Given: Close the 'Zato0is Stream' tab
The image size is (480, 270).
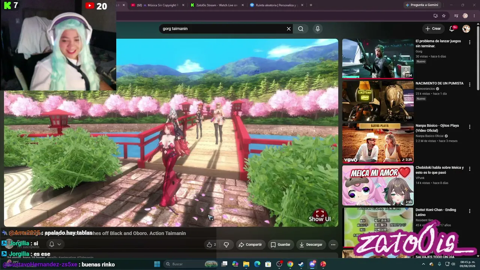Looking at the screenshot, I should [x=243, y=5].
